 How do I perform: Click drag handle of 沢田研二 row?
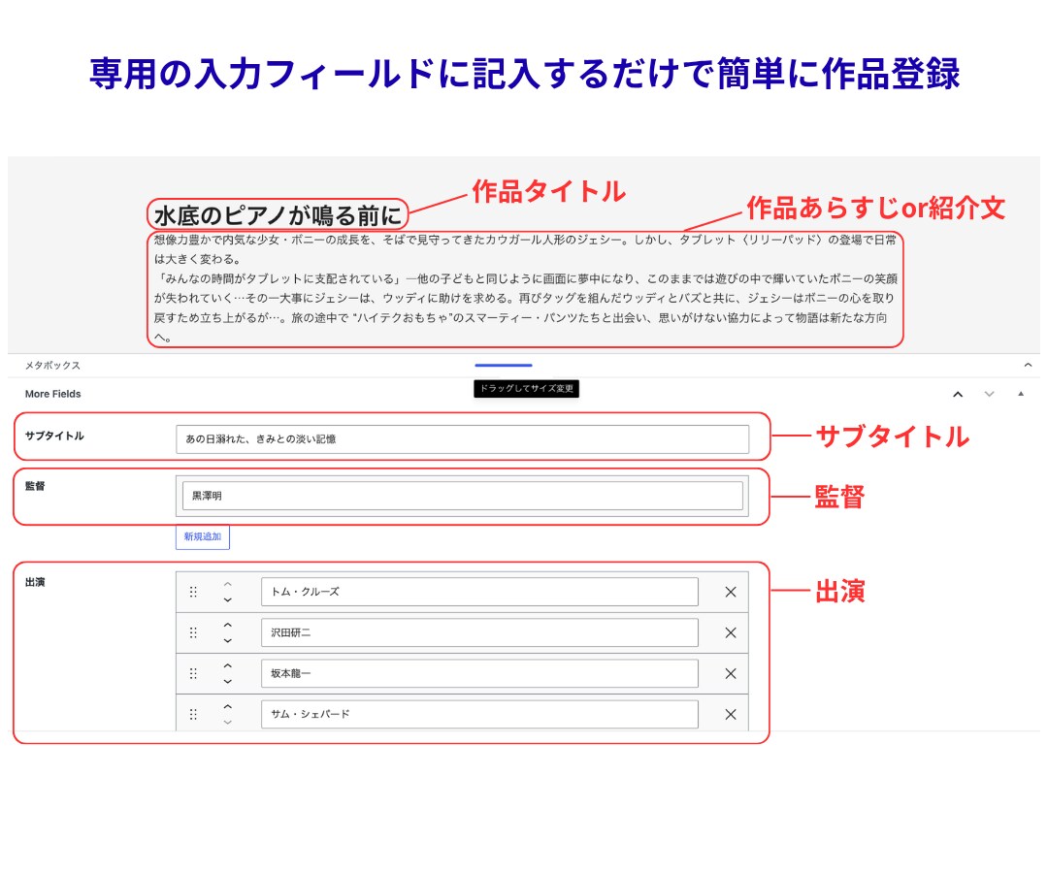[193, 632]
